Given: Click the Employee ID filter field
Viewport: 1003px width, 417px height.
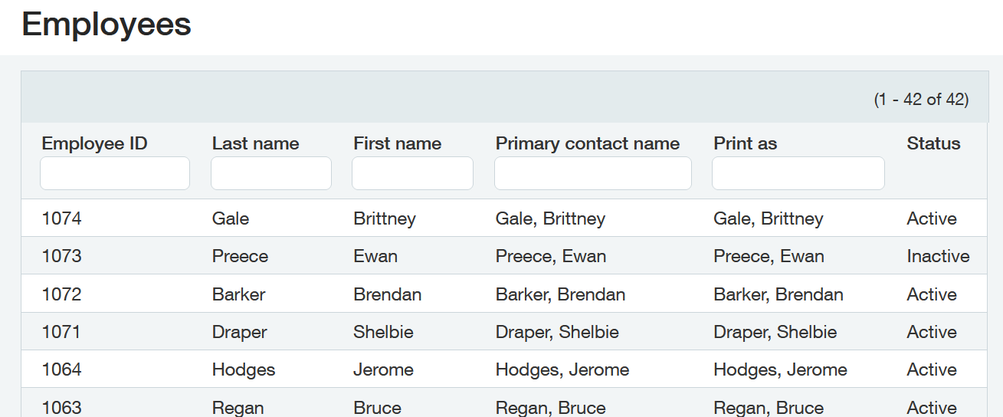Looking at the screenshot, I should point(115,173).
